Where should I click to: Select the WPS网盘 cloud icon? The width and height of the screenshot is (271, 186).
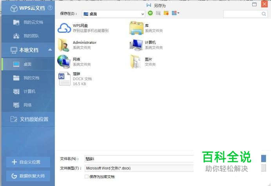point(64,28)
